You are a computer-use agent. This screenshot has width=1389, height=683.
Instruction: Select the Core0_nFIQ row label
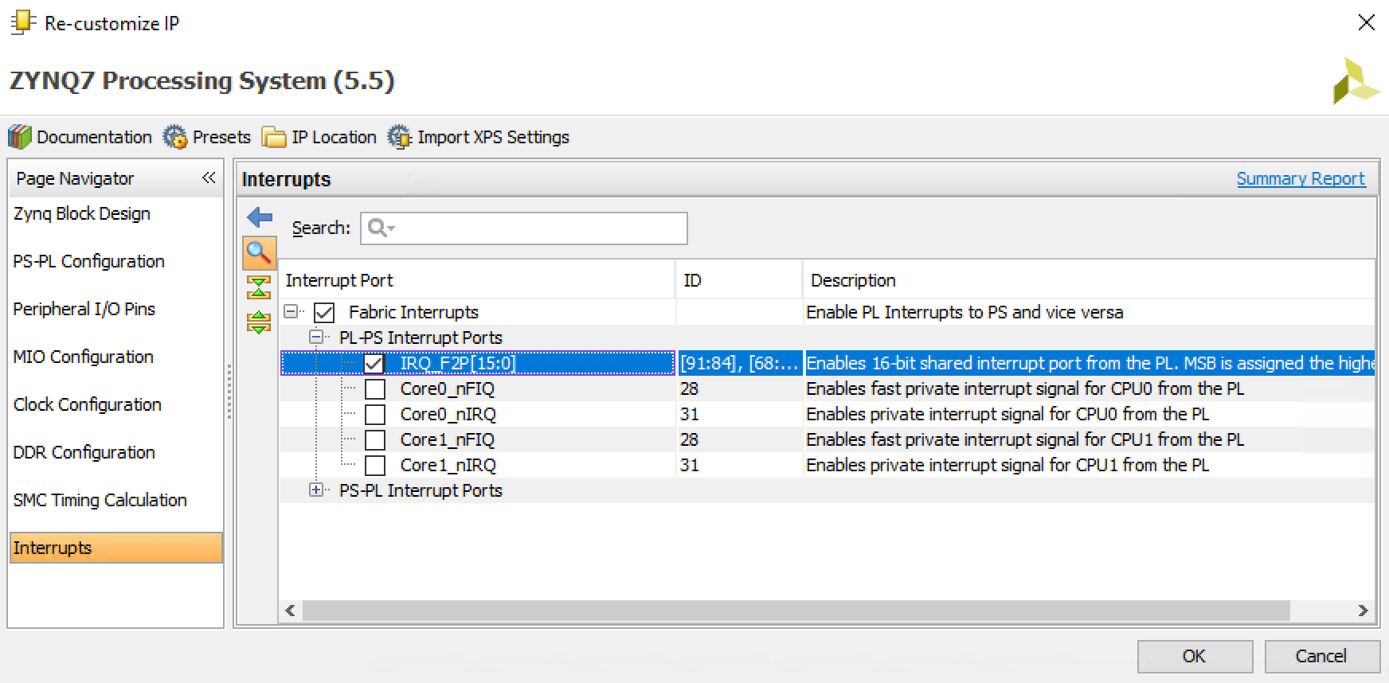[447, 389]
